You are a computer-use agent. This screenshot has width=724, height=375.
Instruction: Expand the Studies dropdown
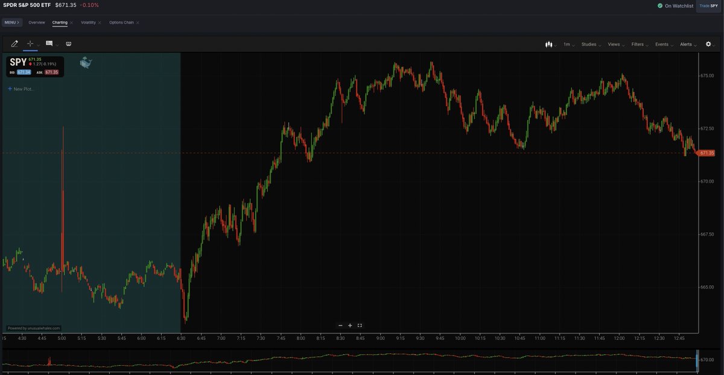tap(590, 44)
